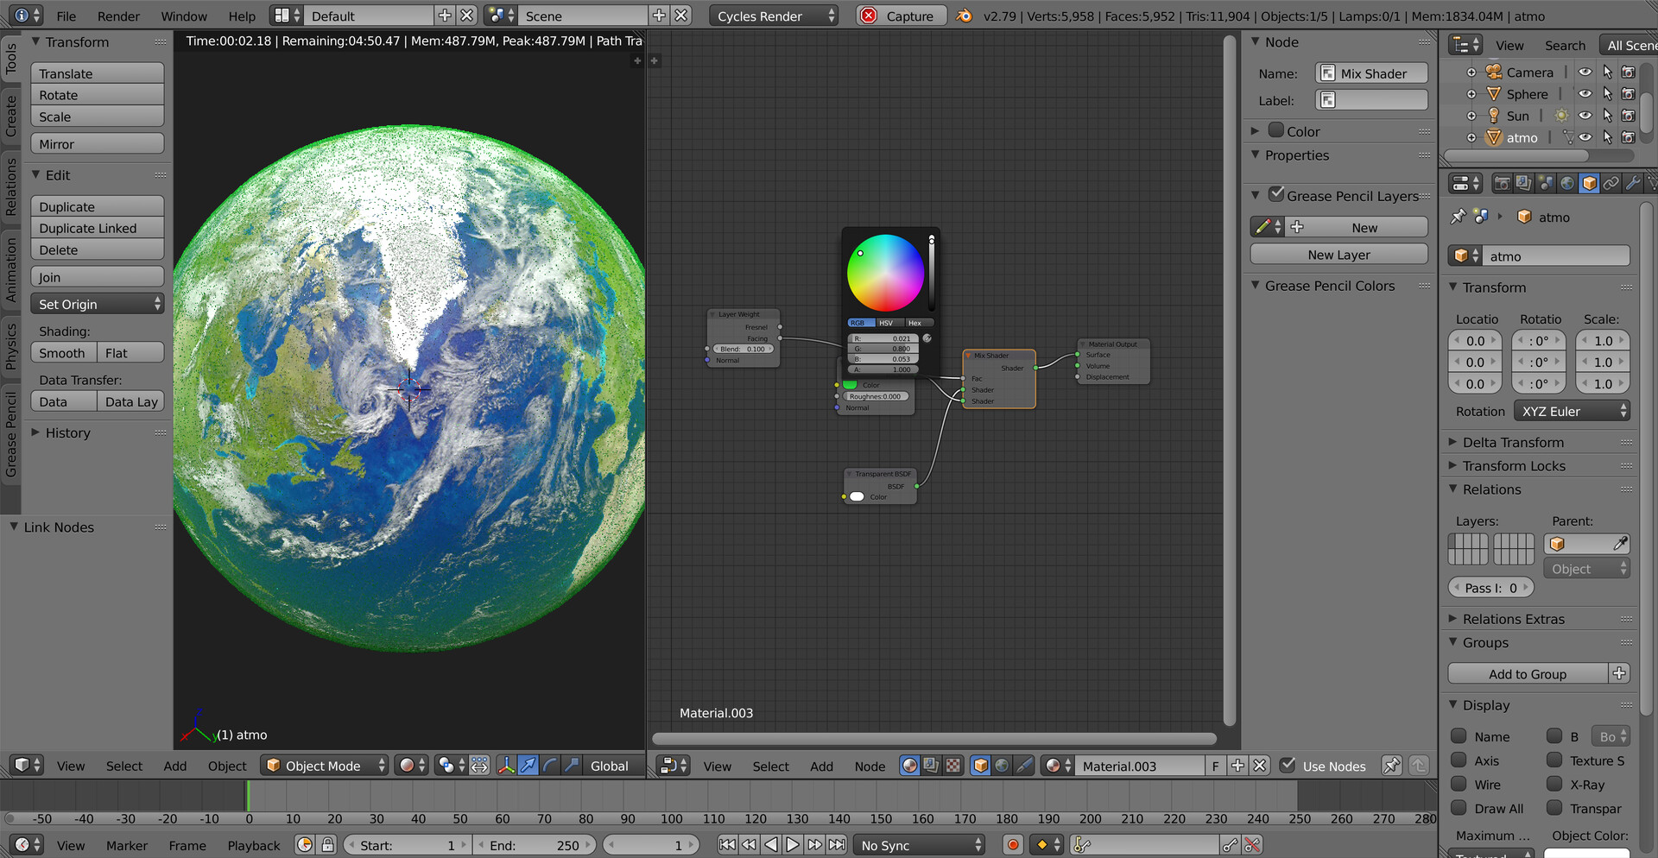Open the Object properties tab (orange cube icon)
1658x858 pixels.
[x=1589, y=183]
